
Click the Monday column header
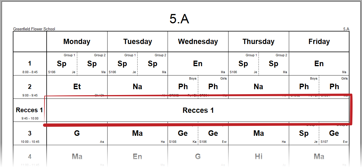[x=77, y=42]
